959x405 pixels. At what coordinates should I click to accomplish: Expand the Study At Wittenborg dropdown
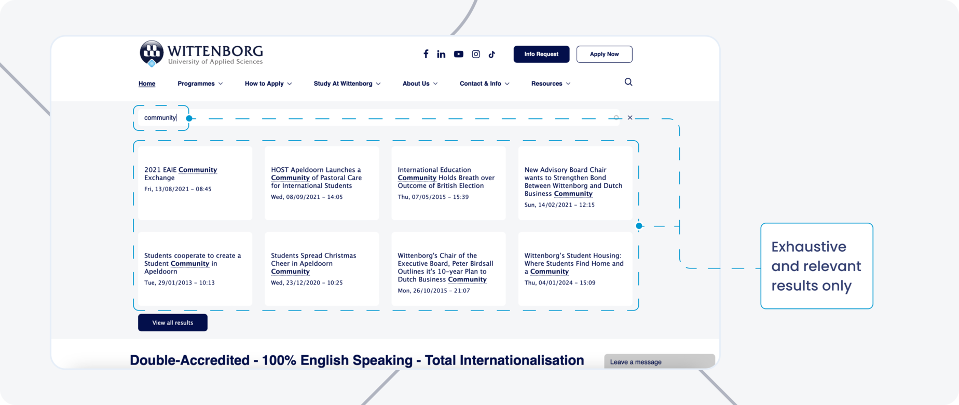pyautogui.click(x=347, y=84)
